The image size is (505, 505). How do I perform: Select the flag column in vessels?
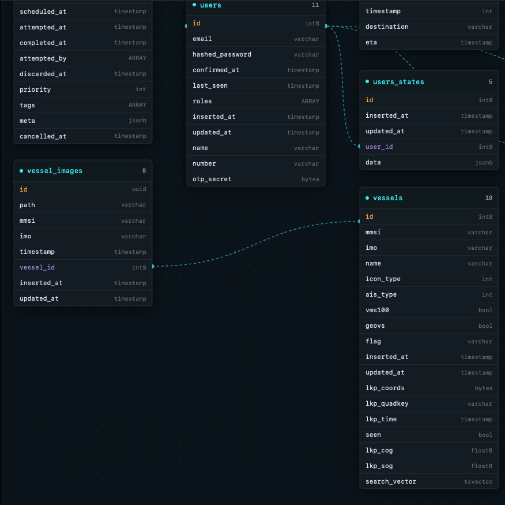429,341
